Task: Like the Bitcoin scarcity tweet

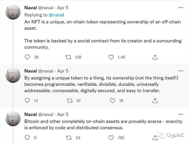Action: (x=111, y=138)
